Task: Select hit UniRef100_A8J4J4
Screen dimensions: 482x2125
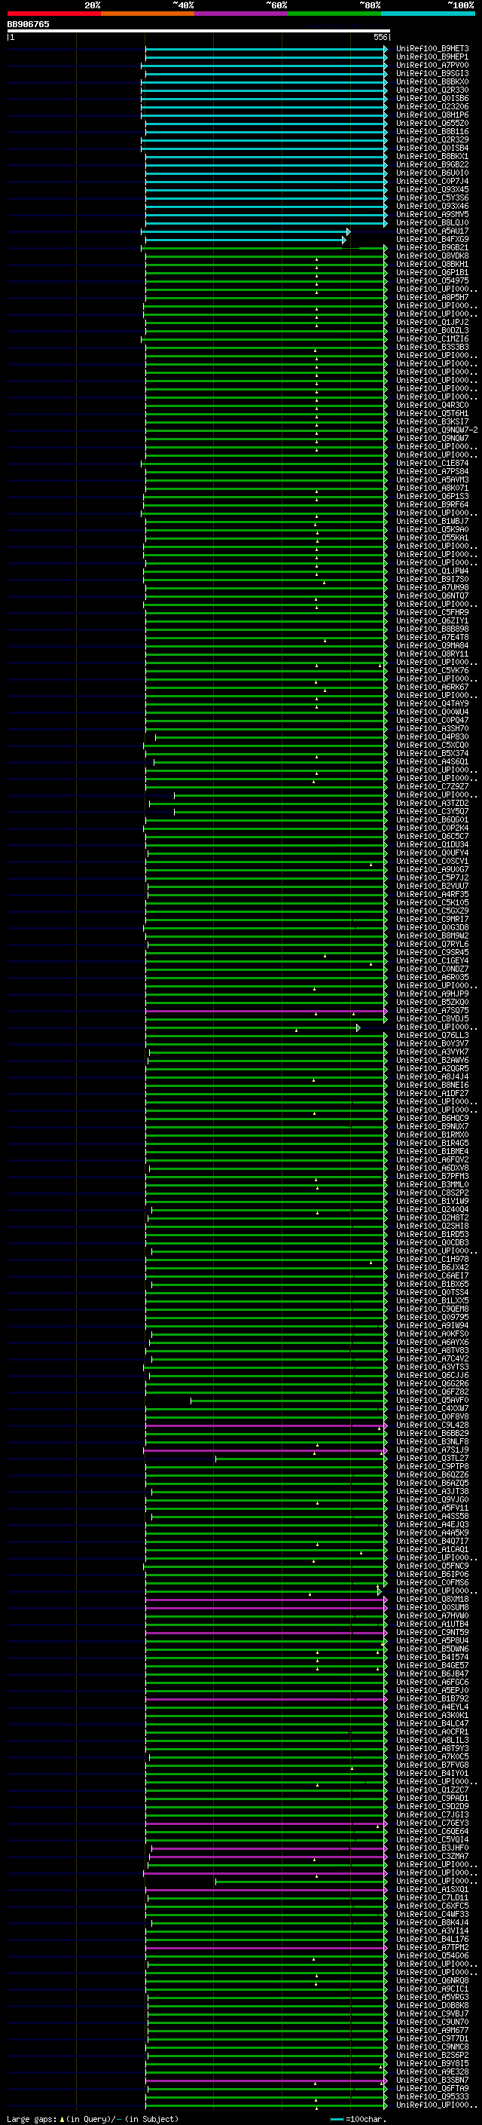Action: (x=432, y=1076)
